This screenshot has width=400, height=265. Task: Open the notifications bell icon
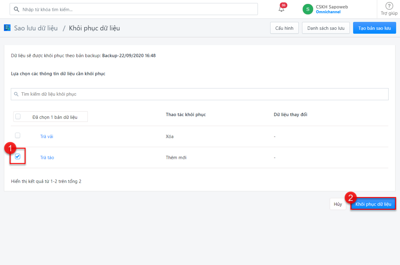(x=281, y=9)
